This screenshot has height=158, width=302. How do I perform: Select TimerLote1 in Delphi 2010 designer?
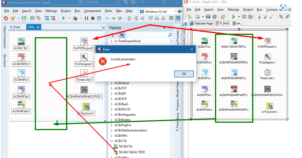[x=267, y=72]
